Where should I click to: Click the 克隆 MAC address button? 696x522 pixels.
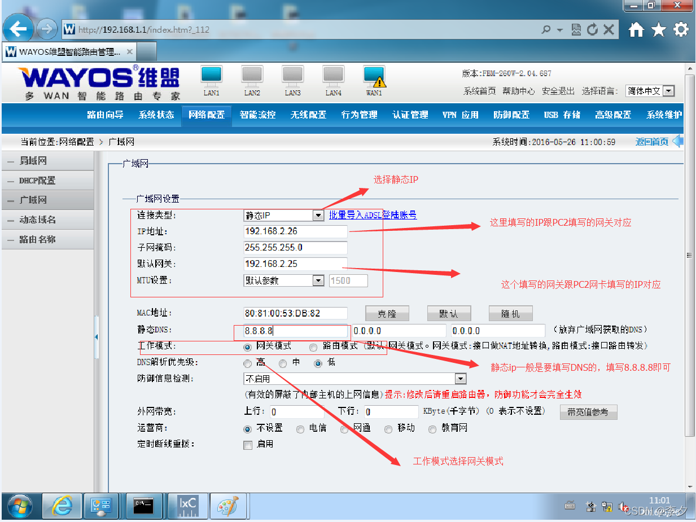387,314
